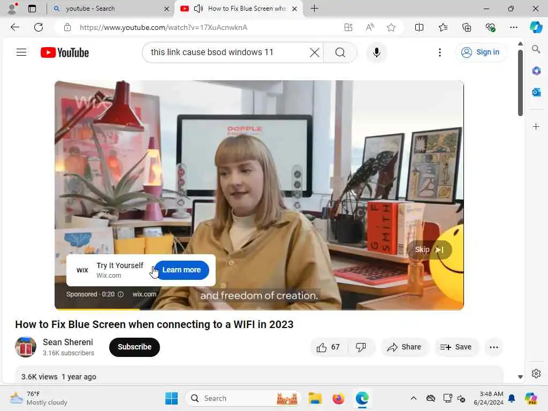Screen dimensions: 548x411
Task: Open Browser essentials heart icon
Action: click(490, 27)
